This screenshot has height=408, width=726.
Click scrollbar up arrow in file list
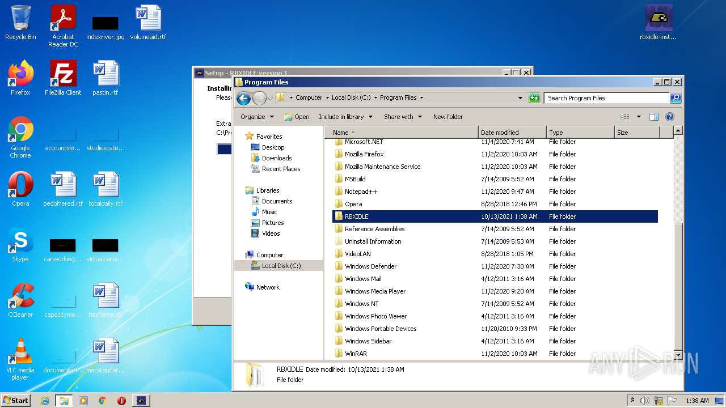(678, 131)
